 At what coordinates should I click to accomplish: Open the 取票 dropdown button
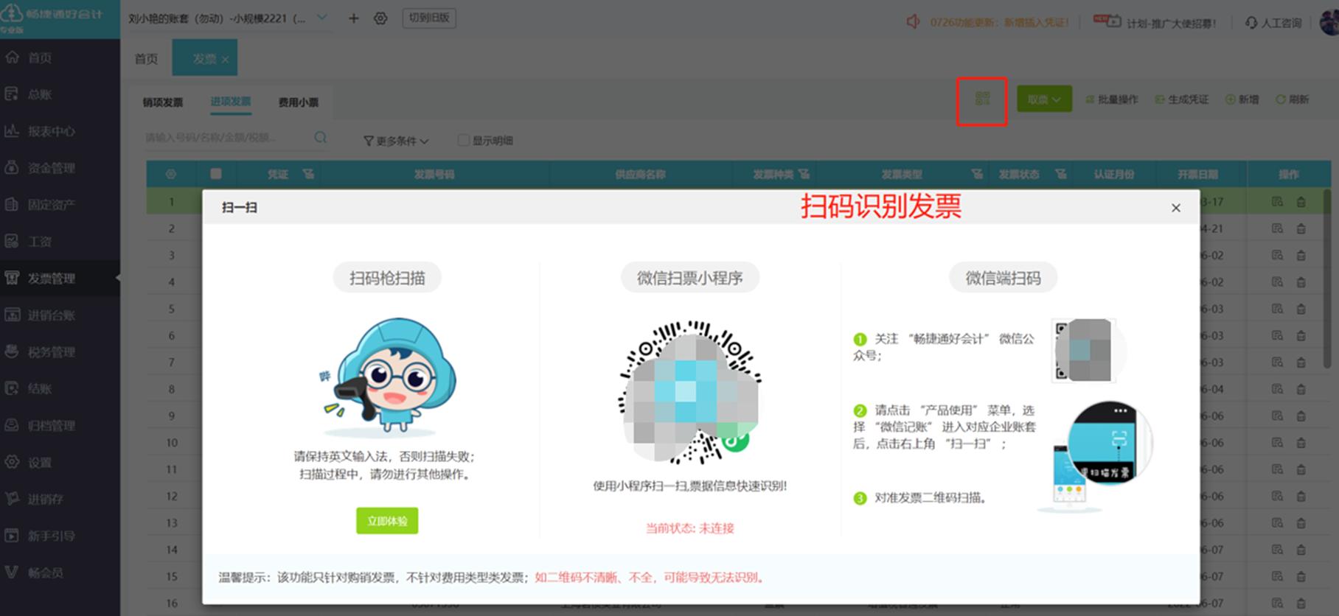[1044, 99]
